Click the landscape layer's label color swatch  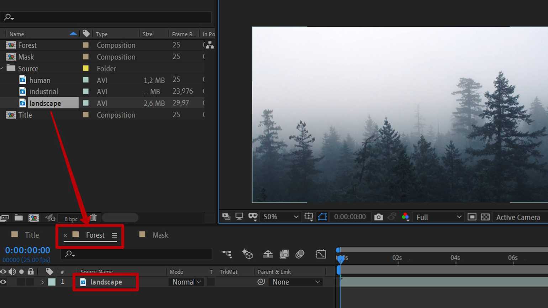tap(52, 282)
